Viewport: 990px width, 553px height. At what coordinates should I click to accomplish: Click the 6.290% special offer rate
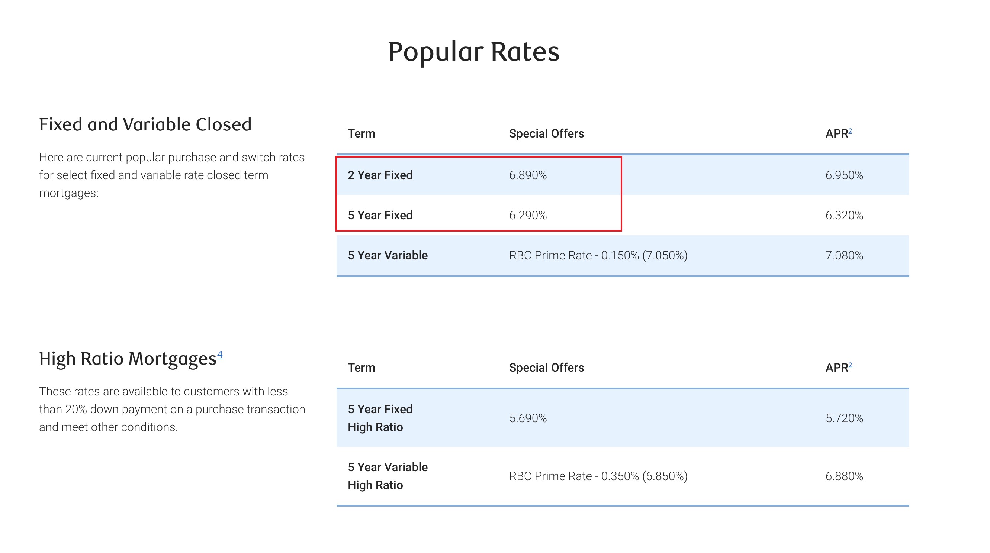528,216
